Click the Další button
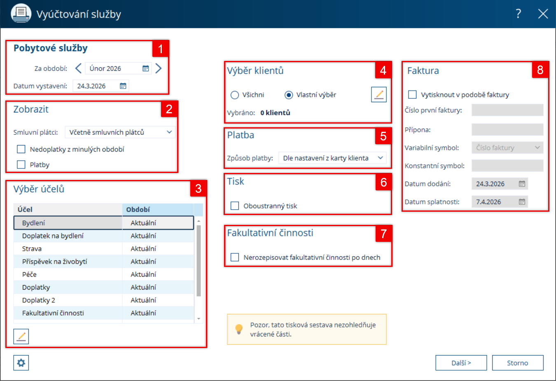The width and height of the screenshot is (556, 381). point(461,363)
